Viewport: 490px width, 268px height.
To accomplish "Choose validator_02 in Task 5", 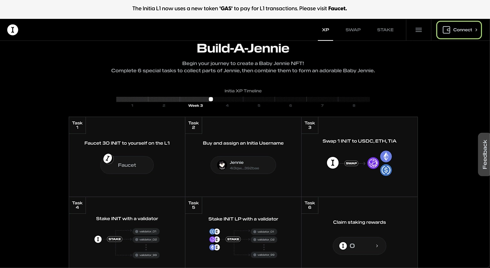I will pyautogui.click(x=264, y=239).
